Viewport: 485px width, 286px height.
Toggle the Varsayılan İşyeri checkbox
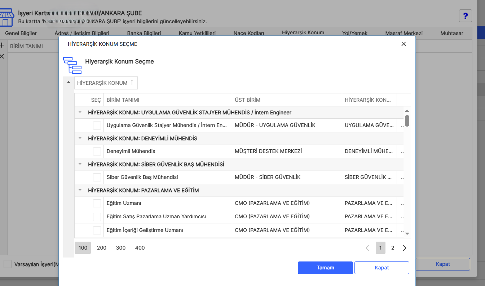pyautogui.click(x=8, y=264)
